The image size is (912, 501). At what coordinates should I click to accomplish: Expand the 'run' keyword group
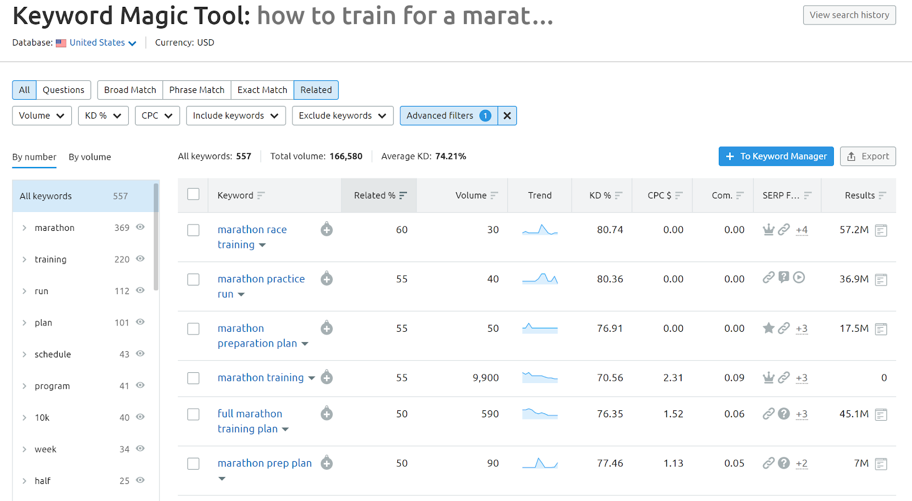pos(25,291)
